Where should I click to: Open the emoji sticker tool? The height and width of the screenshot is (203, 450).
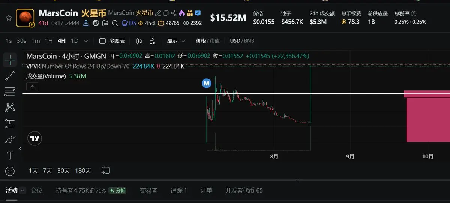[x=10, y=171]
